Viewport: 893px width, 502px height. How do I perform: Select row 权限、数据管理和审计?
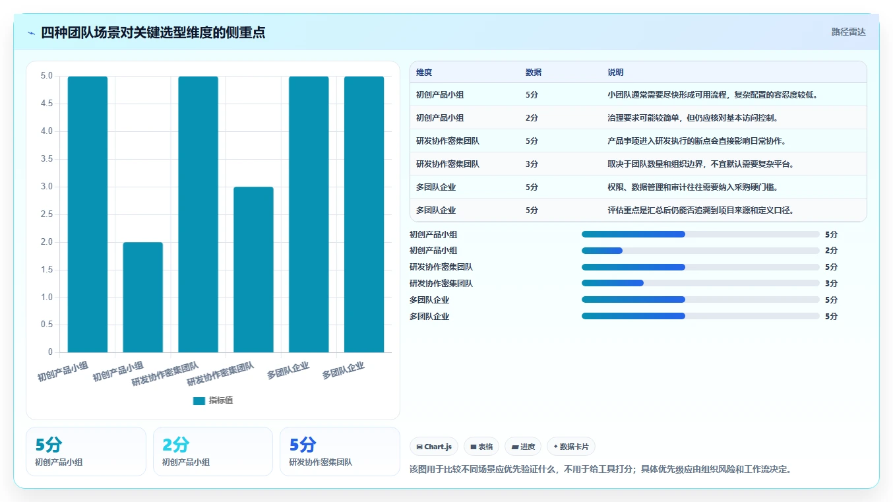[638, 187]
